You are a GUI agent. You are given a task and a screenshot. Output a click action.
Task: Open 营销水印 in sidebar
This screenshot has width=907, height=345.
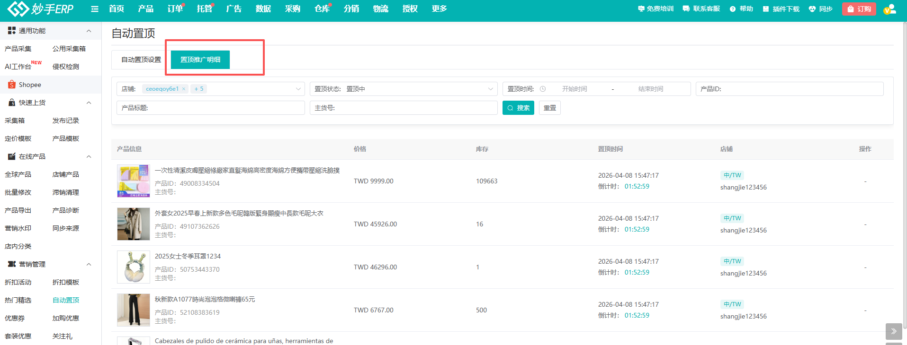point(18,228)
